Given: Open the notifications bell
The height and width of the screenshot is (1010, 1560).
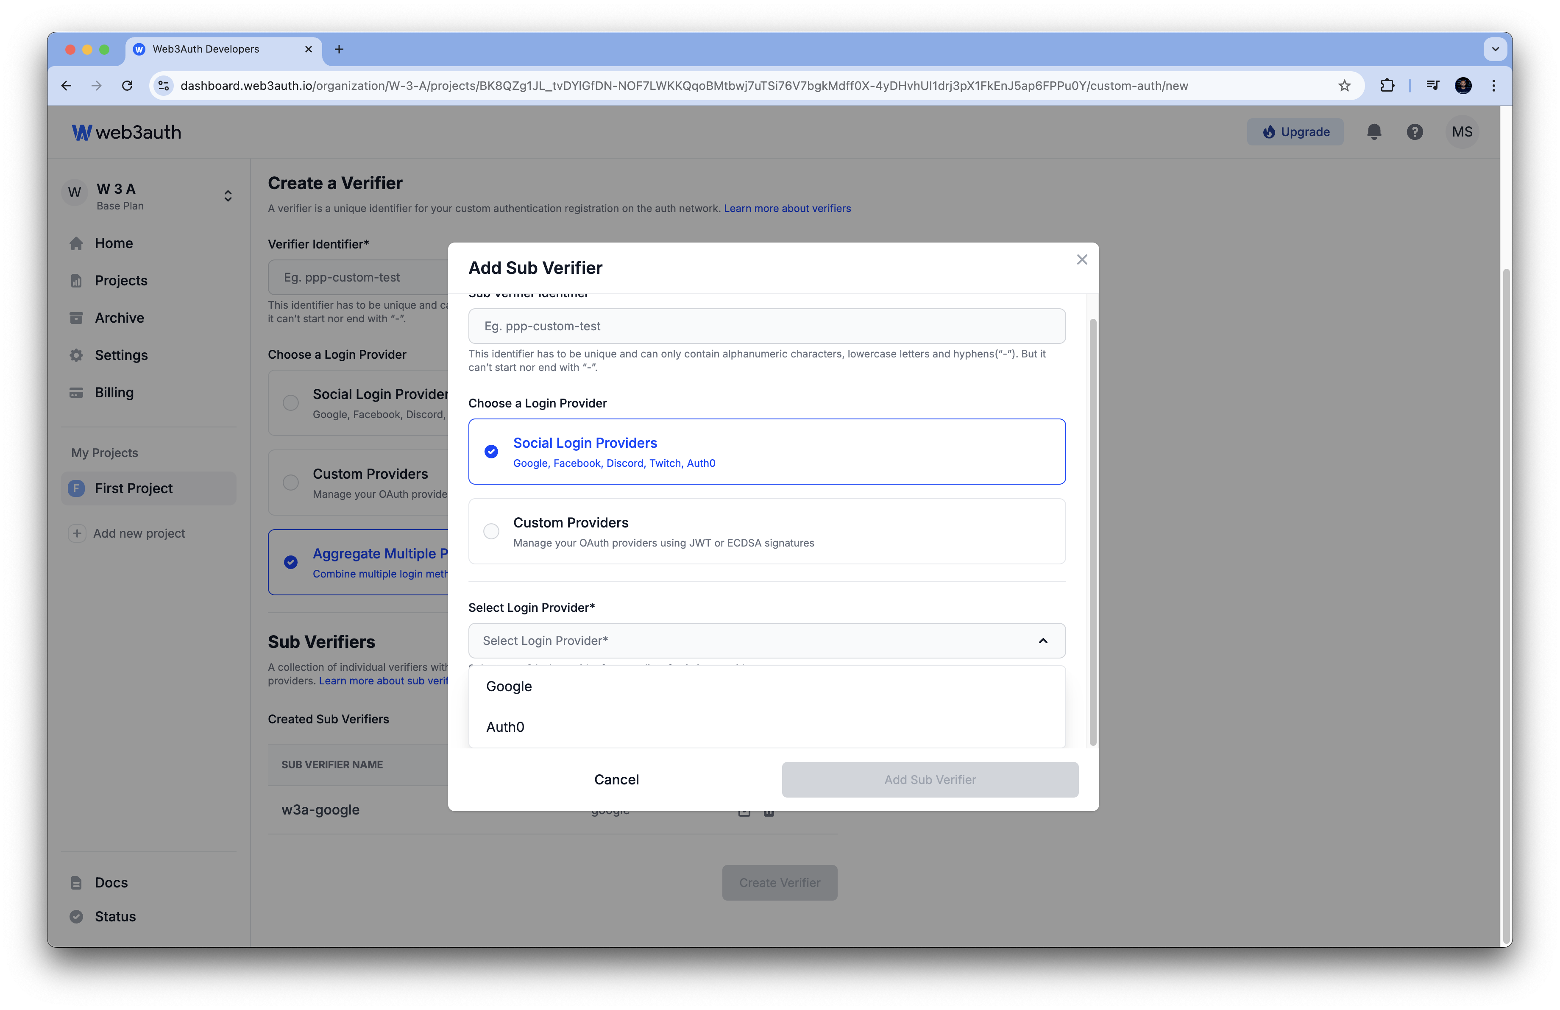Looking at the screenshot, I should [1374, 132].
